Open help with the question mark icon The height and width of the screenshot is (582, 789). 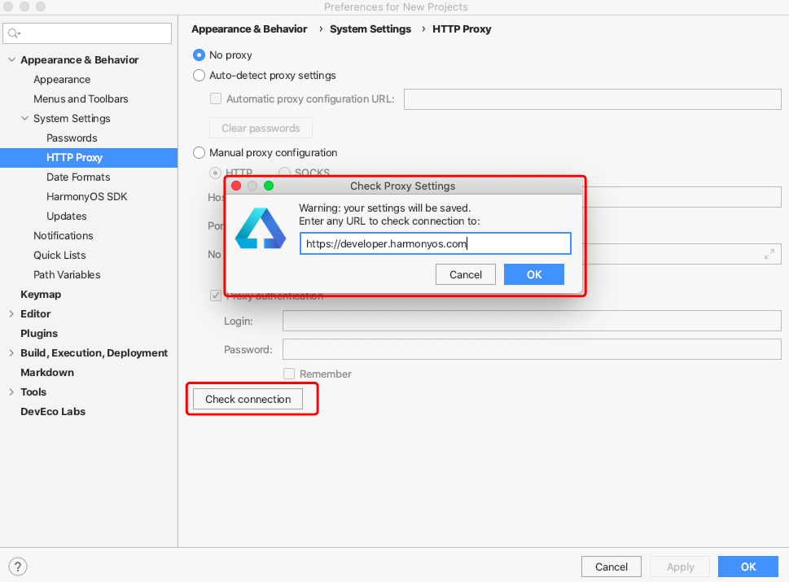click(x=18, y=567)
